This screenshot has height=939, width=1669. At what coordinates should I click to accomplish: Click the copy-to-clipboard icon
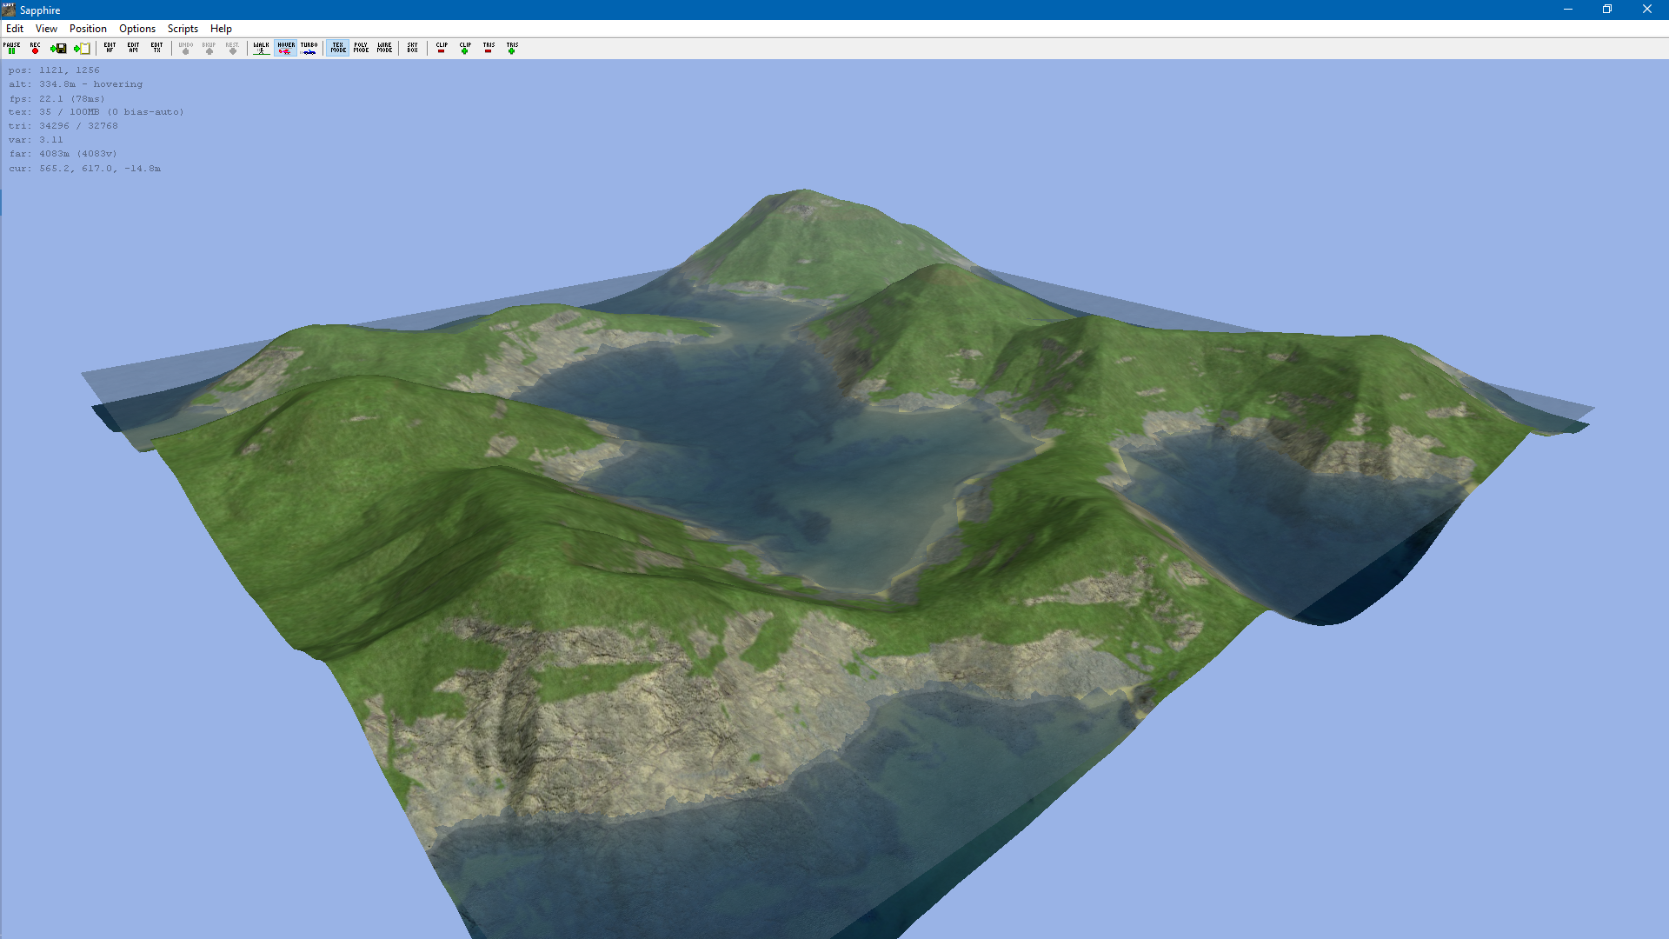click(x=82, y=48)
